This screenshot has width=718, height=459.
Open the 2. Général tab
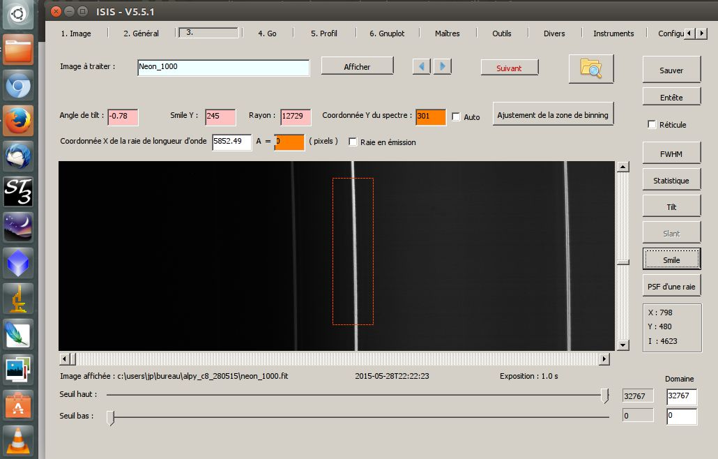tap(141, 33)
